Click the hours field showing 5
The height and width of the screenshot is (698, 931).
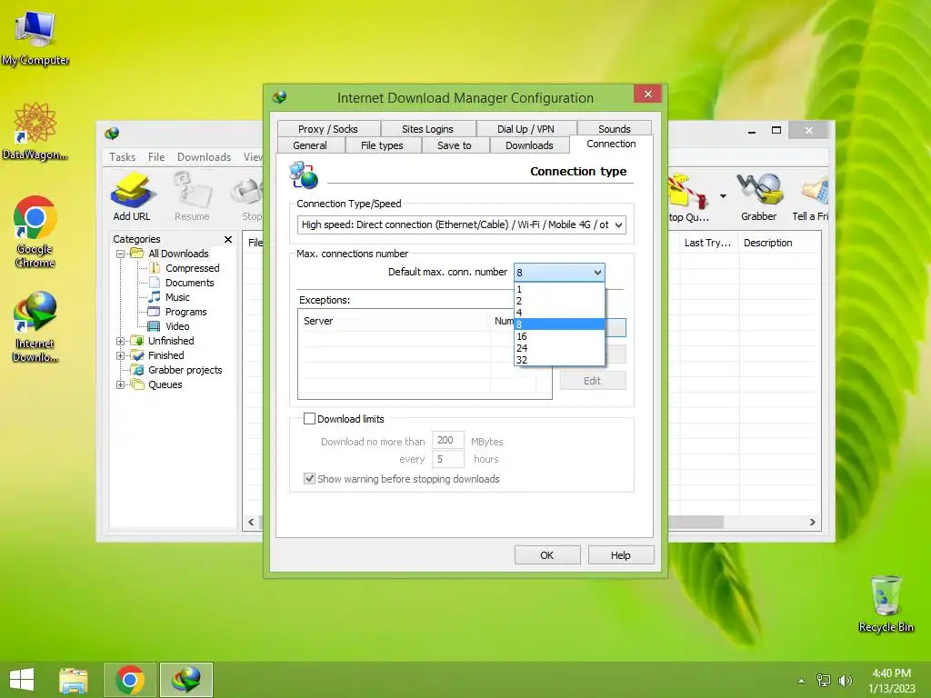447,459
